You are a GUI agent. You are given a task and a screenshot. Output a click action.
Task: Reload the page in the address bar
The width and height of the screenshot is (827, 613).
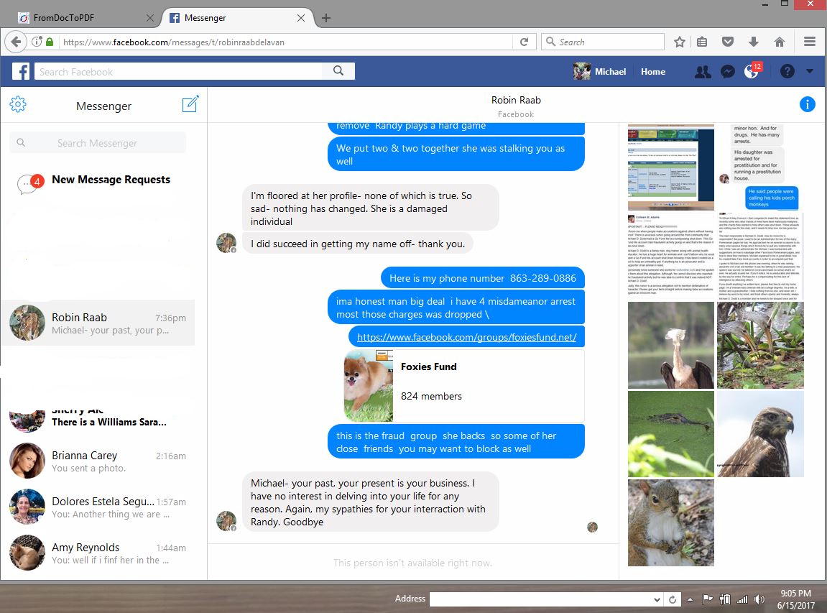tap(524, 42)
